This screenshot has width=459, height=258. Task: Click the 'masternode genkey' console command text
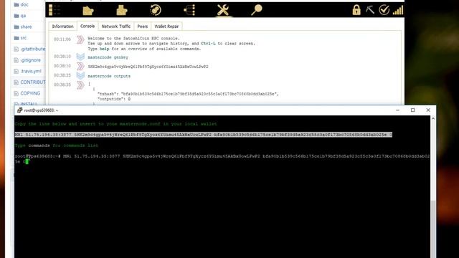[108, 57]
